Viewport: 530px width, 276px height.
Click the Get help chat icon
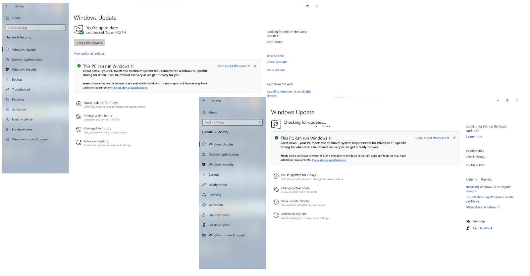pos(468,221)
